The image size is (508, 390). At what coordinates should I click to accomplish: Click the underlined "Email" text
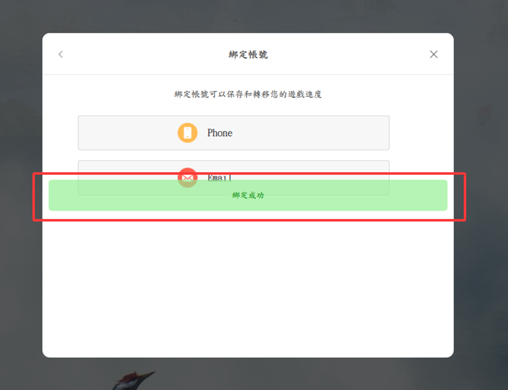[220, 177]
